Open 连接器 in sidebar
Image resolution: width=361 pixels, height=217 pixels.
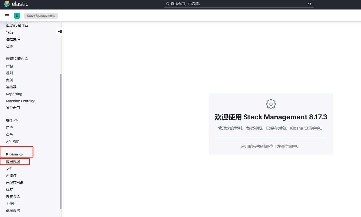pyautogui.click(x=11, y=87)
